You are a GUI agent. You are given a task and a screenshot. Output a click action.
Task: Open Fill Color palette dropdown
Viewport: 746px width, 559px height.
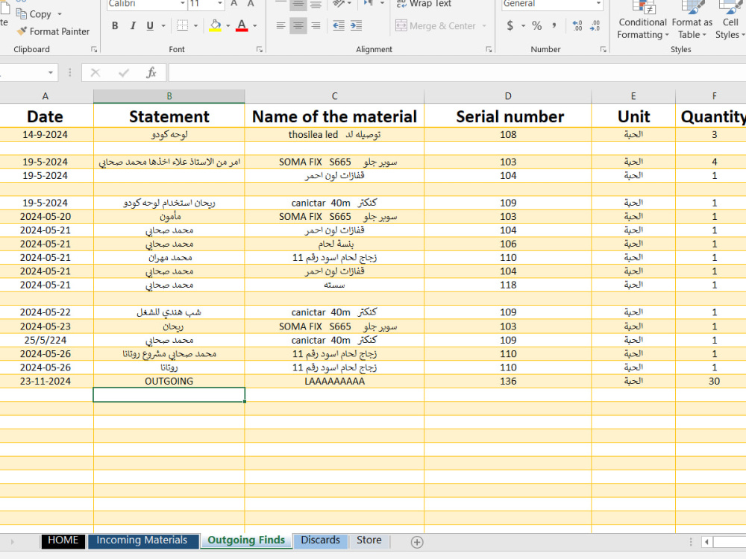click(x=228, y=25)
